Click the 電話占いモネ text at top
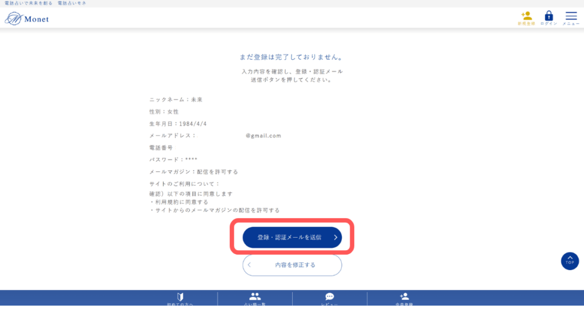Screen dimensions: 584x310 pos(72,3)
